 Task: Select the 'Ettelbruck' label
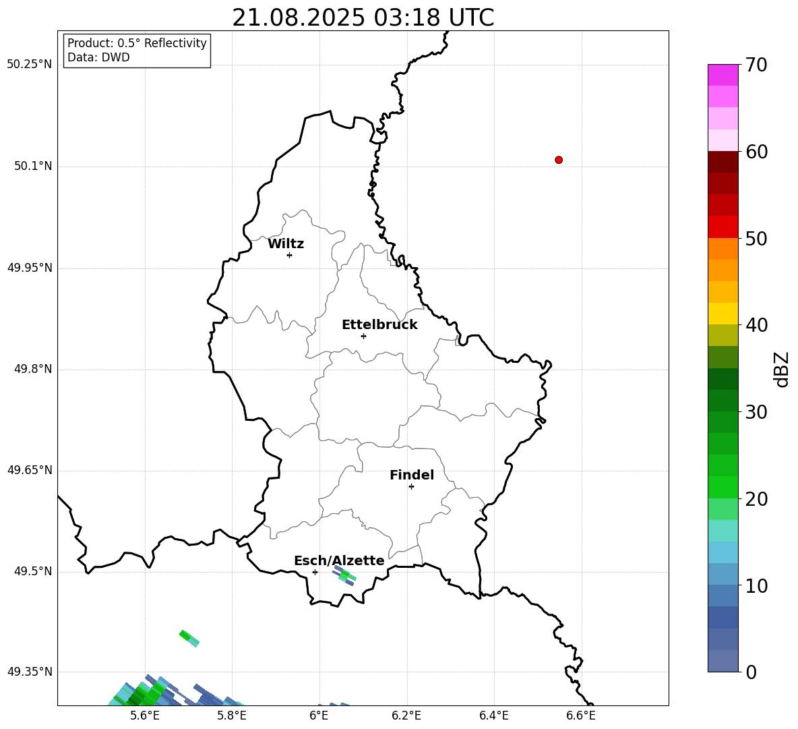point(379,325)
